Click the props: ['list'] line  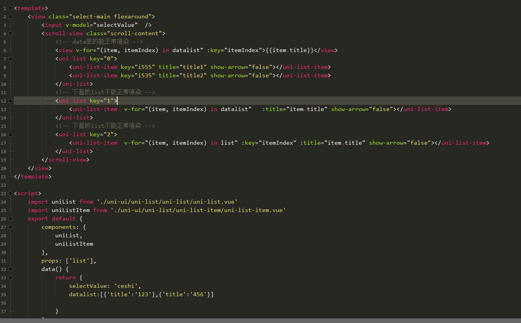pos(68,261)
